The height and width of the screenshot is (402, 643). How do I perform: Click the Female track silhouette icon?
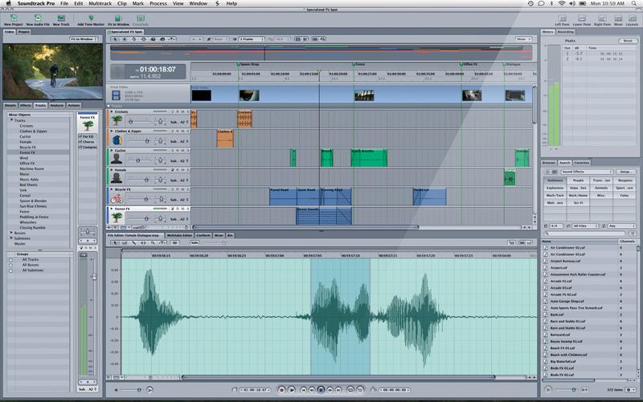117,178
